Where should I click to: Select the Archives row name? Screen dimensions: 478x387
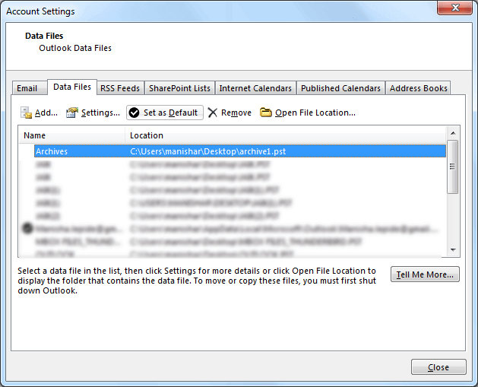point(52,151)
